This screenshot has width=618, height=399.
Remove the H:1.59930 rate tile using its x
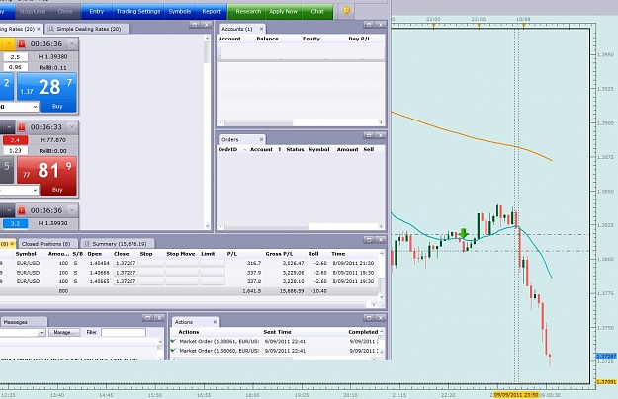click(x=72, y=210)
